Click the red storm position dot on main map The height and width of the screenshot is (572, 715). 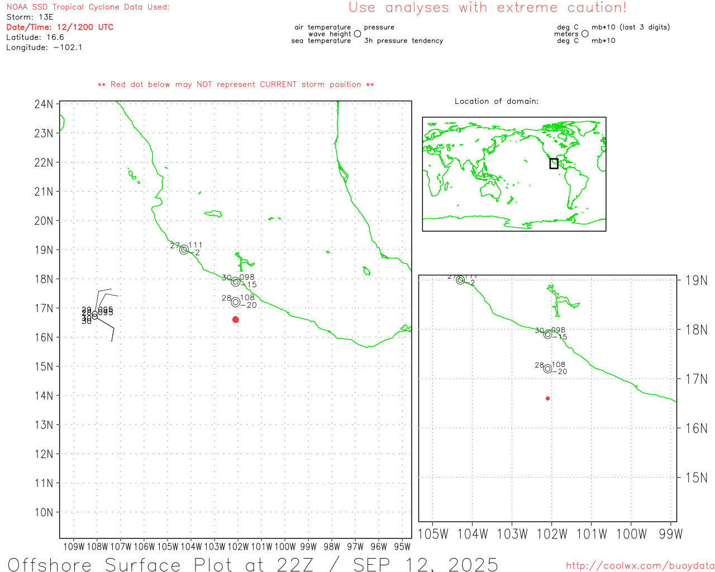click(x=235, y=320)
